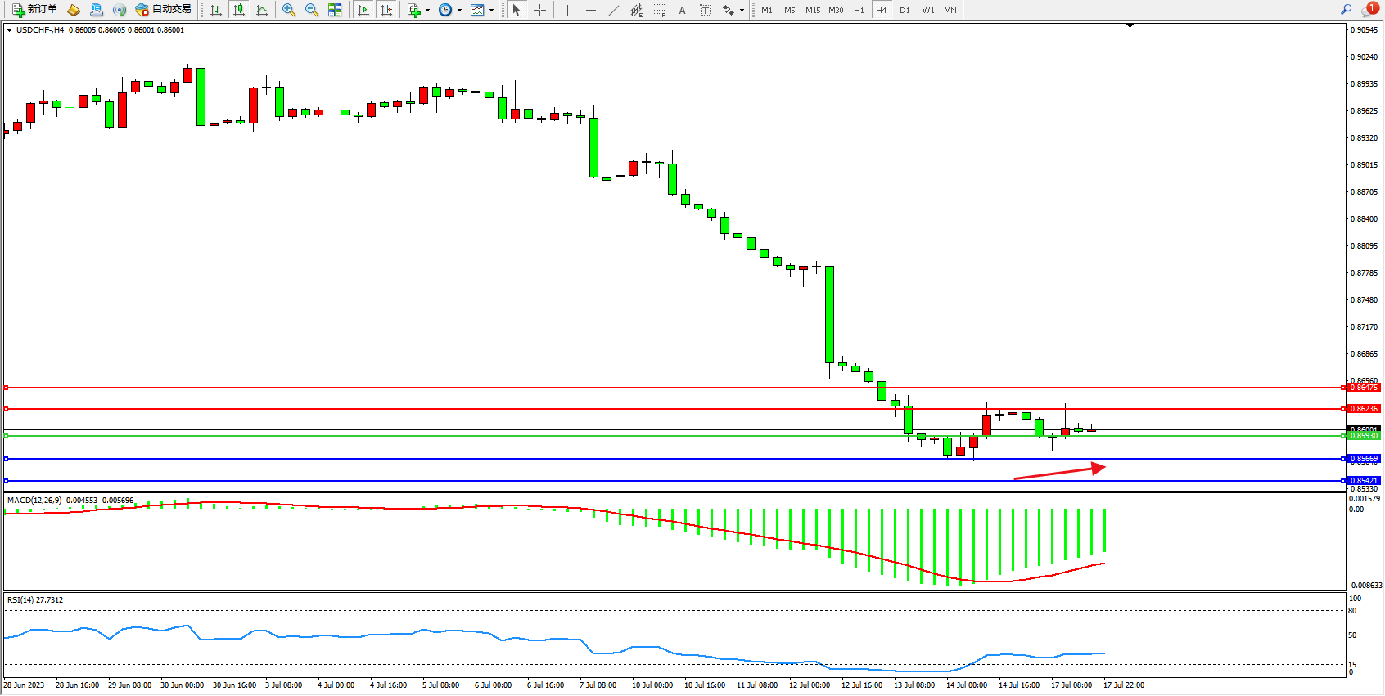The image size is (1385, 696).
Task: Open the periodicity clock dropdown
Action: pos(459,11)
